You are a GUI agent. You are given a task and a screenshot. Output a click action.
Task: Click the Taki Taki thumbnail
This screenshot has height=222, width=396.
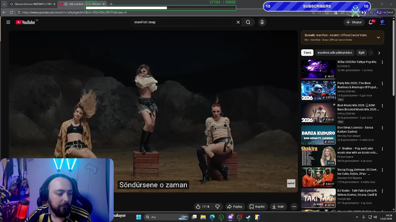(x=318, y=198)
